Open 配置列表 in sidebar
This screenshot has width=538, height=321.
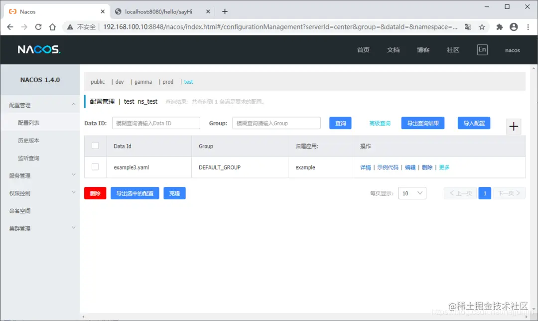(28, 123)
